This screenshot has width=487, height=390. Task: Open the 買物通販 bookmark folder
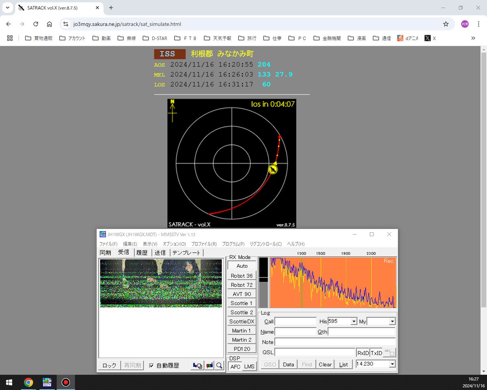[39, 38]
